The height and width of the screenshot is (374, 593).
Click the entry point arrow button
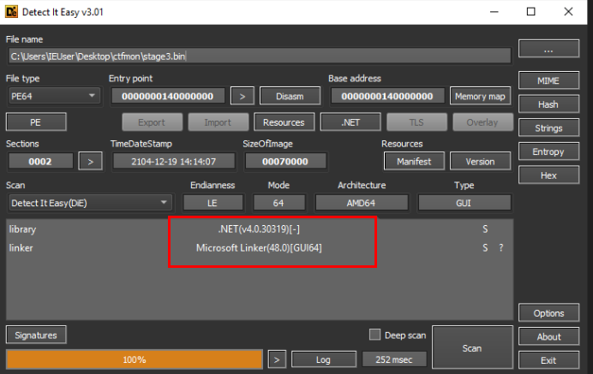pos(243,97)
